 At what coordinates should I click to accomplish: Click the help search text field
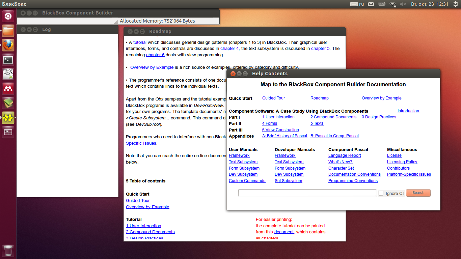point(307,193)
